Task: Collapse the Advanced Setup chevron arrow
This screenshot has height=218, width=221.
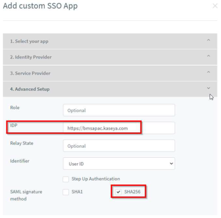Action: click(209, 88)
